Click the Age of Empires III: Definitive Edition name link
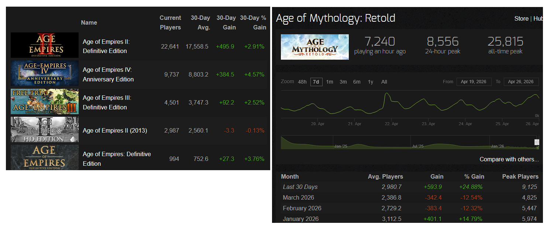Screen dimensions: 547x228 click(x=107, y=102)
